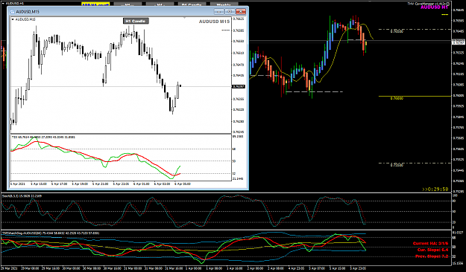Toggle the yellow ABB MA on/off button
The height and width of the screenshot is (272, 466).
click(95, 4)
